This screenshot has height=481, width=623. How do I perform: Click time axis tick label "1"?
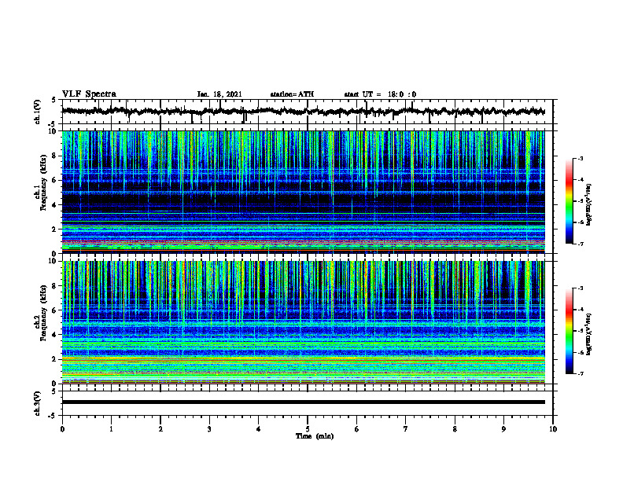click(x=111, y=429)
